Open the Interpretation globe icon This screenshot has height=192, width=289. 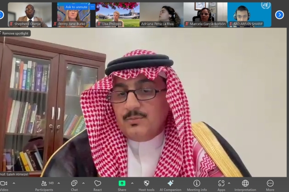[245, 183]
